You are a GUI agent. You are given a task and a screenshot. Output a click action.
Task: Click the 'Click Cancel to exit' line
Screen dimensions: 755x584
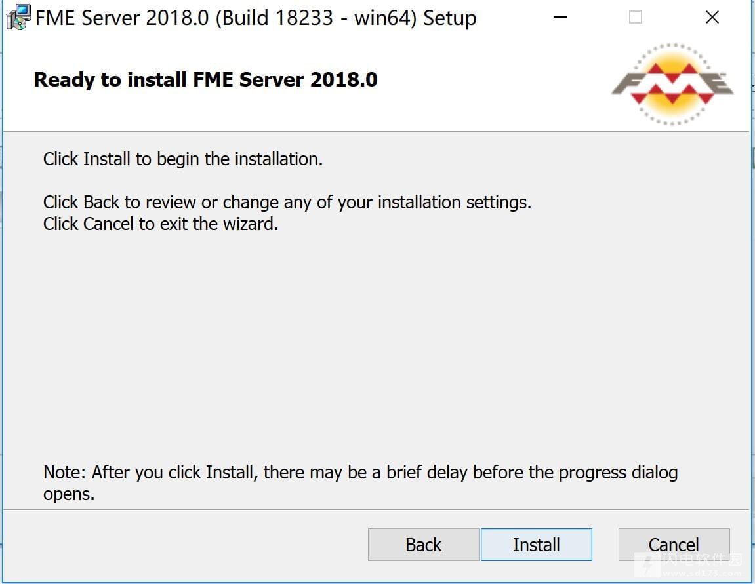161,224
